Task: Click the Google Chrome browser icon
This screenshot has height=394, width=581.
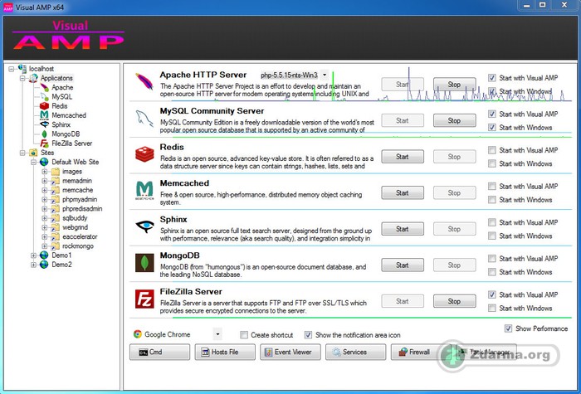Action: pyautogui.click(x=138, y=334)
